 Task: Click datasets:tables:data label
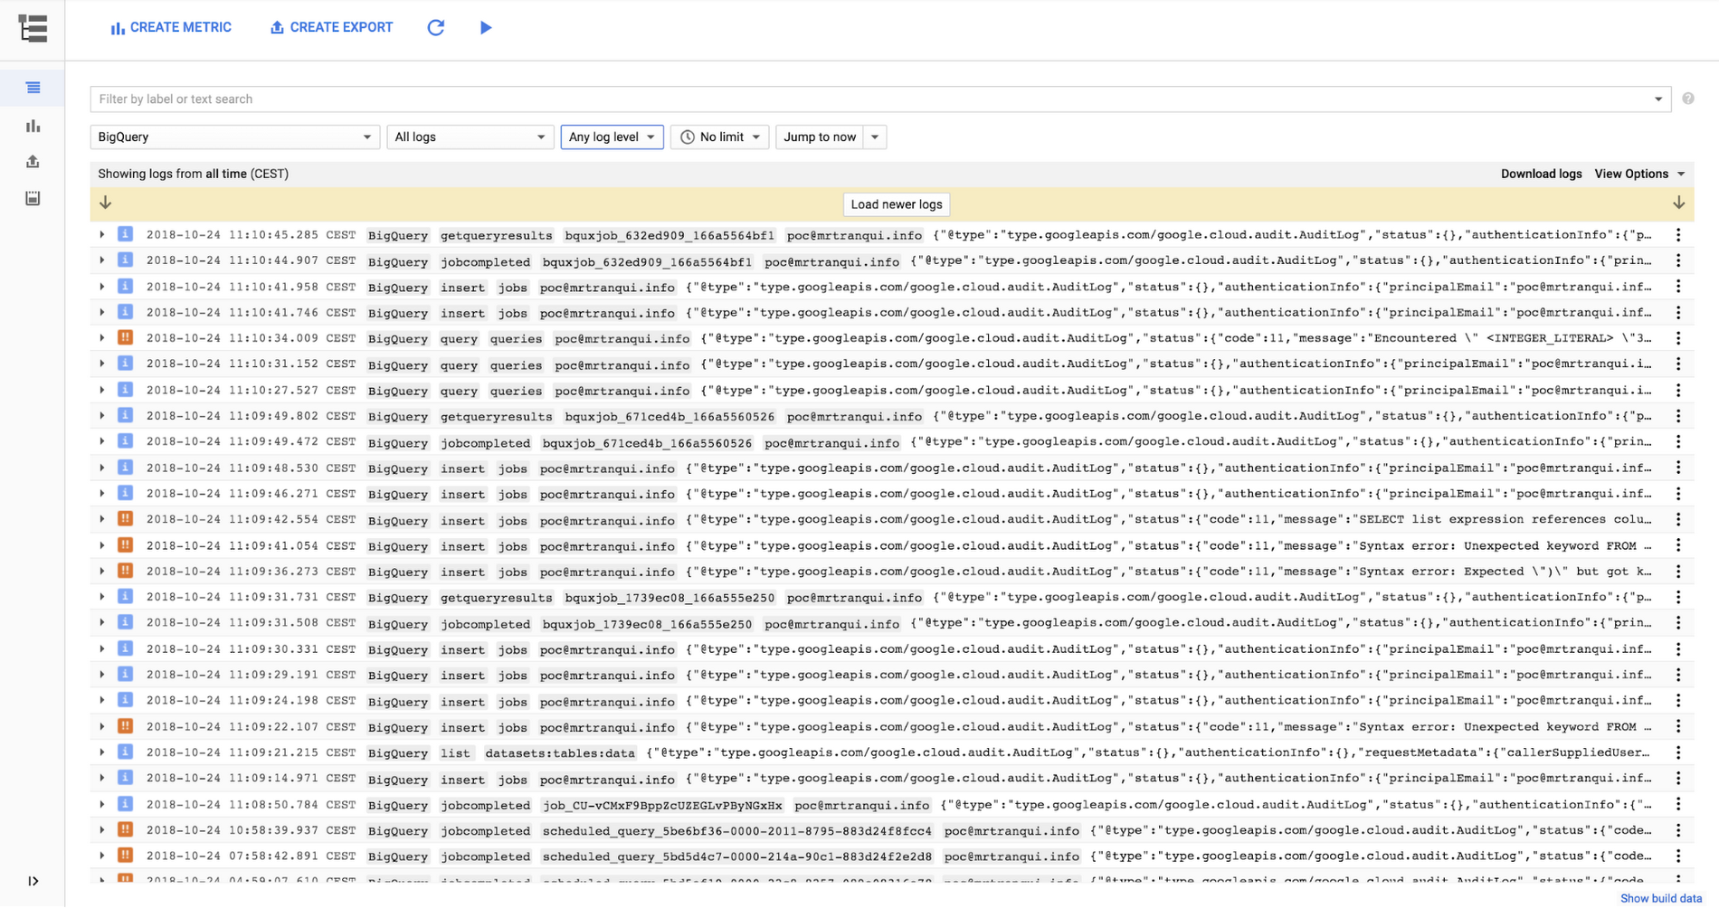coord(560,753)
